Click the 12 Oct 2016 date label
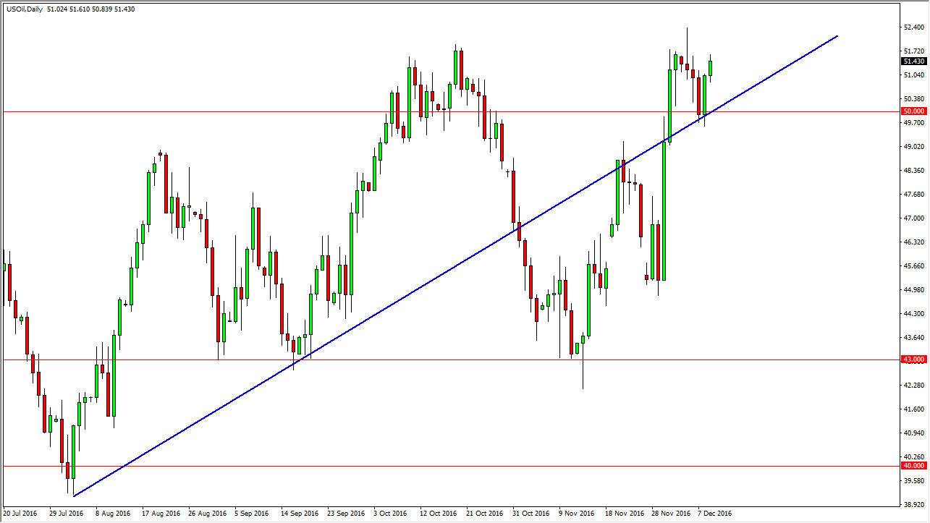The width and height of the screenshot is (930, 523). point(437,514)
